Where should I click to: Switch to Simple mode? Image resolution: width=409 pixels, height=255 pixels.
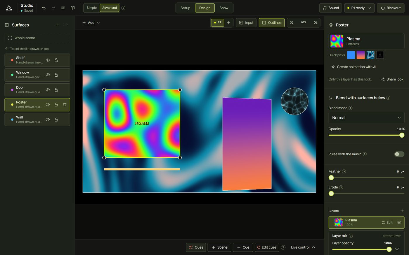pyautogui.click(x=91, y=8)
